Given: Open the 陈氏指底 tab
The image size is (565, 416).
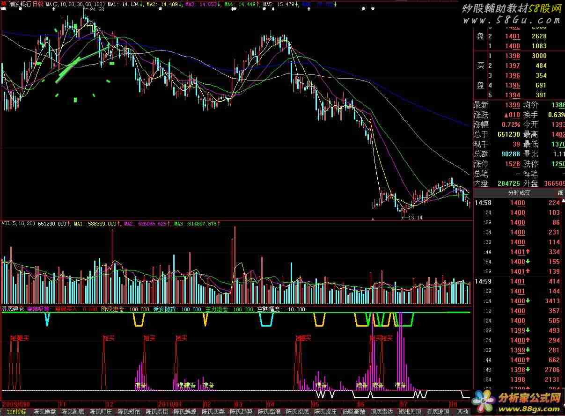Looking at the screenshot, I should tap(297, 412).
